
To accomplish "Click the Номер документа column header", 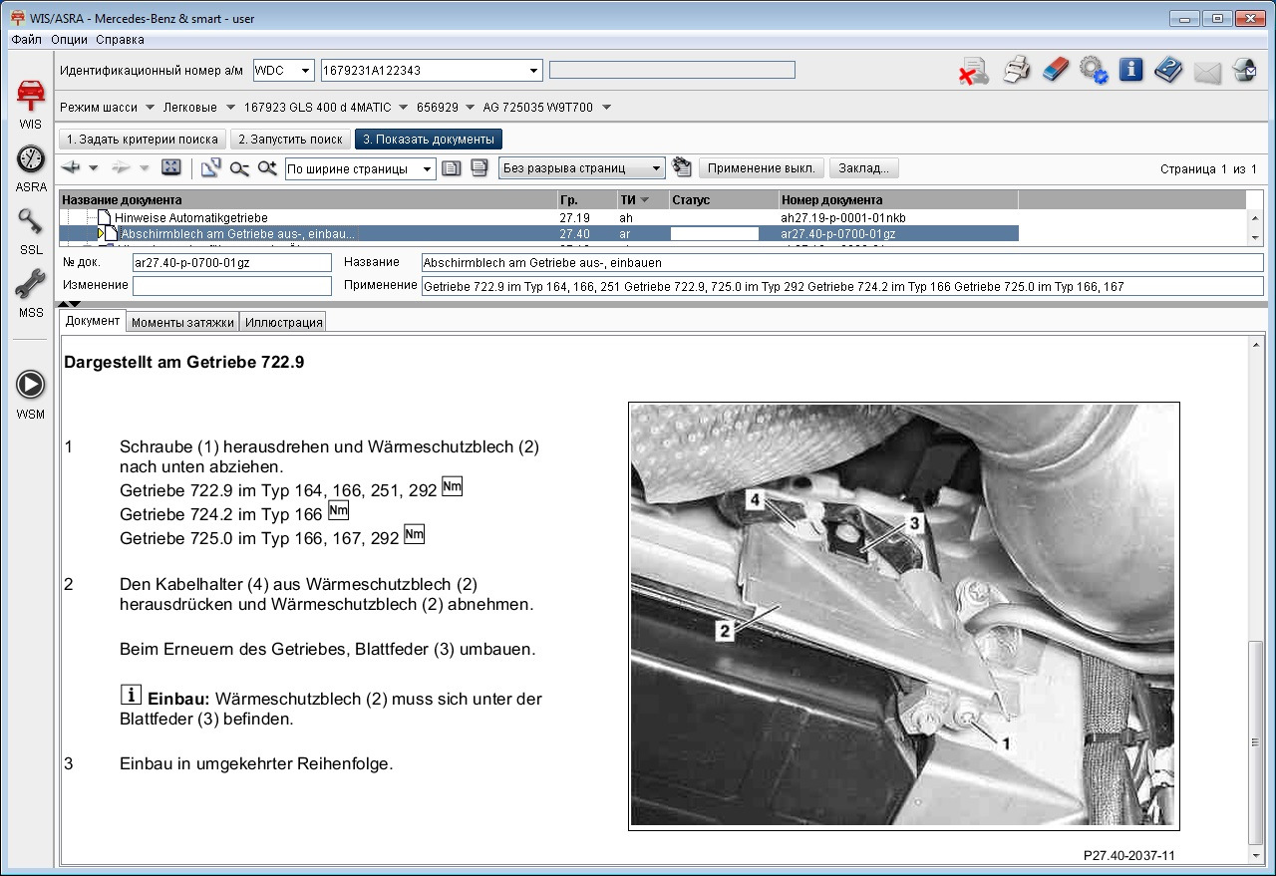I will (898, 200).
